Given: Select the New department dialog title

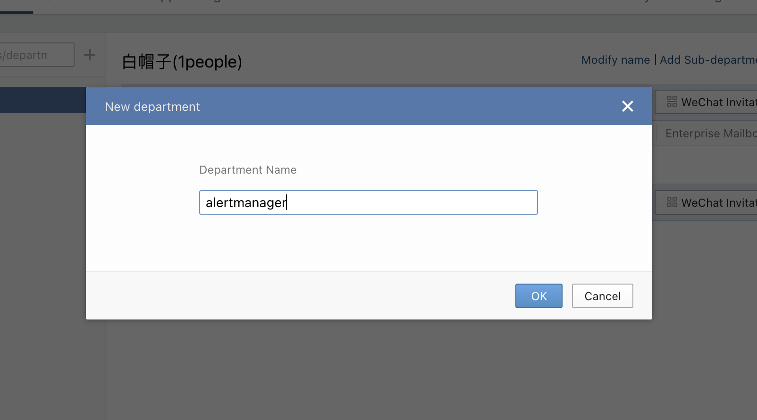Looking at the screenshot, I should click(152, 107).
